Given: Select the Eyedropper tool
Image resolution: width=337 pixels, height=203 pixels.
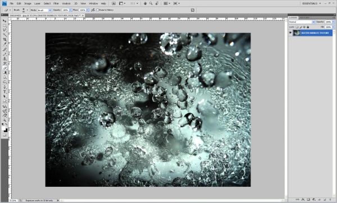Looking at the screenshot, I should click(x=4, y=44).
